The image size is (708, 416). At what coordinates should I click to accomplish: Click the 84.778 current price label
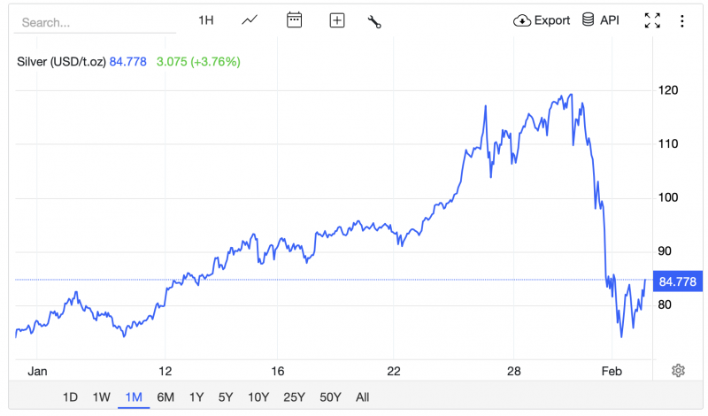click(677, 282)
